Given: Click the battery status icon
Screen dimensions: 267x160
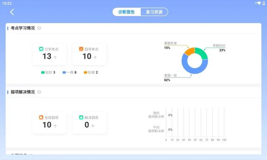Looking at the screenshot, I should [264, 3].
